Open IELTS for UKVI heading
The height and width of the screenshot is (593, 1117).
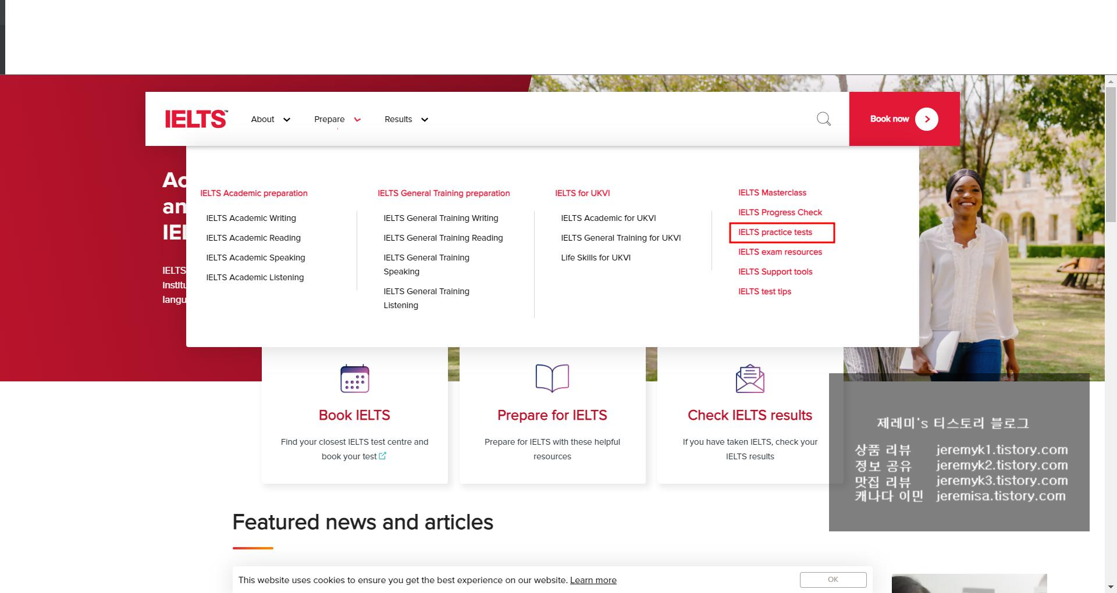click(582, 193)
